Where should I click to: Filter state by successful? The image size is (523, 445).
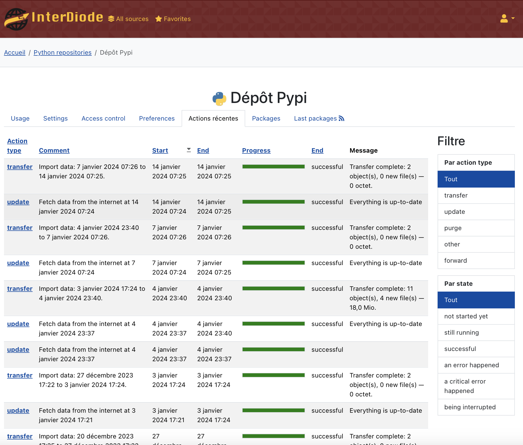(476, 349)
